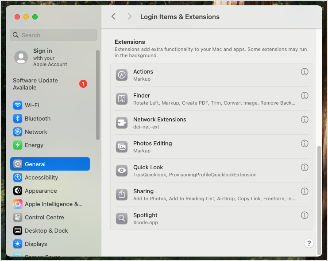This screenshot has height=261, width=328.
Task: Open Apple Intelligence settings
Action: [50, 204]
